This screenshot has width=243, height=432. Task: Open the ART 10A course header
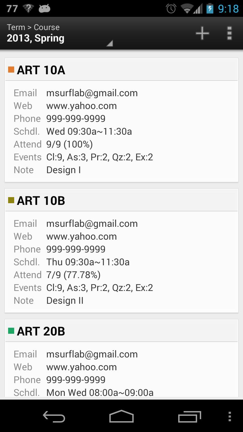click(122, 70)
